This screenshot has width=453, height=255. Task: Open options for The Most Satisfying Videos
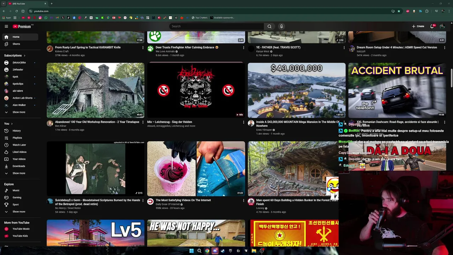click(243, 200)
